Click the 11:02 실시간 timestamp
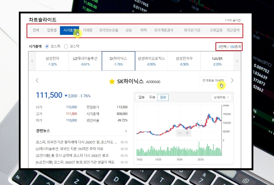This screenshot has height=185, width=274. pos(232,20)
